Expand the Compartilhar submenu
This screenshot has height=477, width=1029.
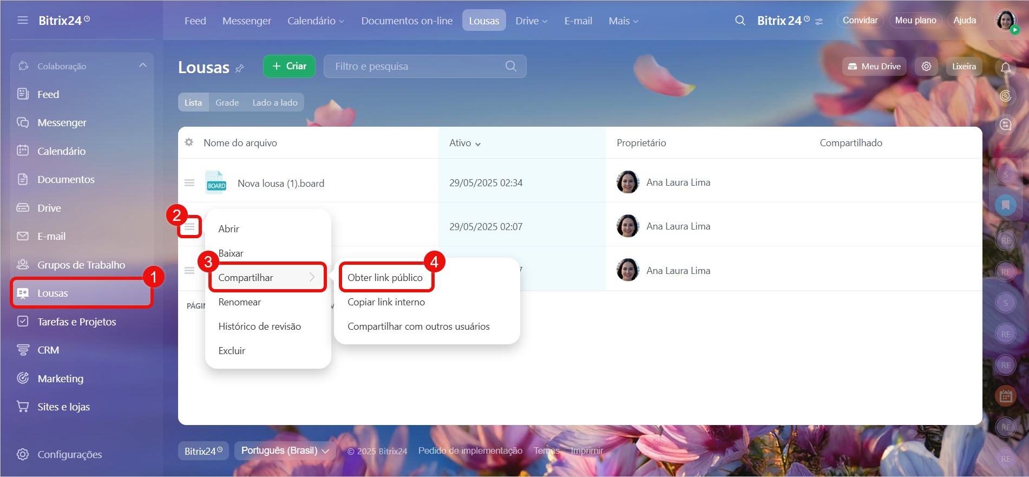(268, 277)
